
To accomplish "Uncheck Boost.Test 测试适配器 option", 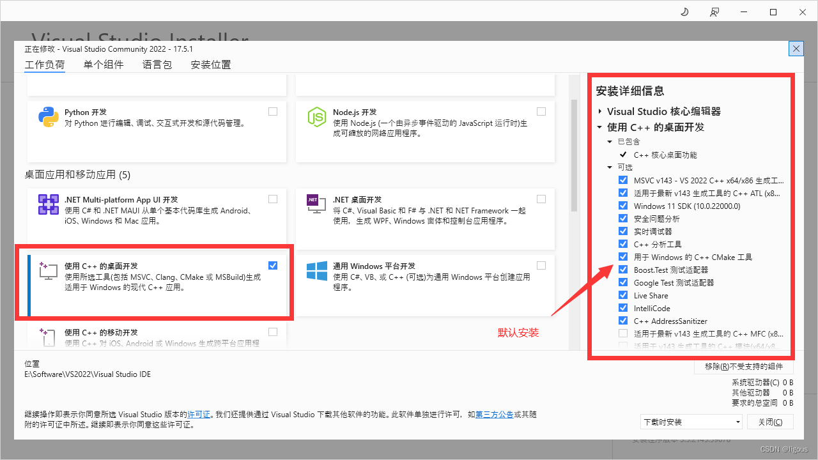I will (623, 270).
